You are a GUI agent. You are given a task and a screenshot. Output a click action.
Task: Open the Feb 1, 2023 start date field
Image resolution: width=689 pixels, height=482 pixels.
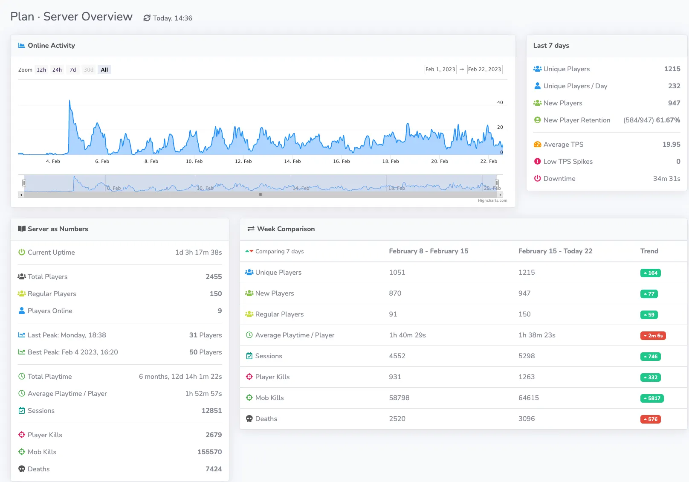(440, 70)
